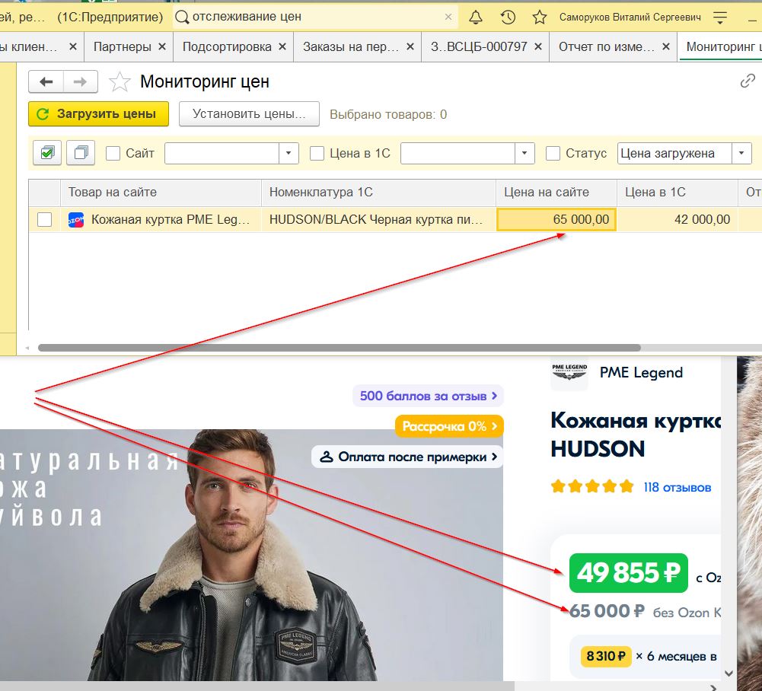Copy link to this form icon

pyautogui.click(x=748, y=81)
